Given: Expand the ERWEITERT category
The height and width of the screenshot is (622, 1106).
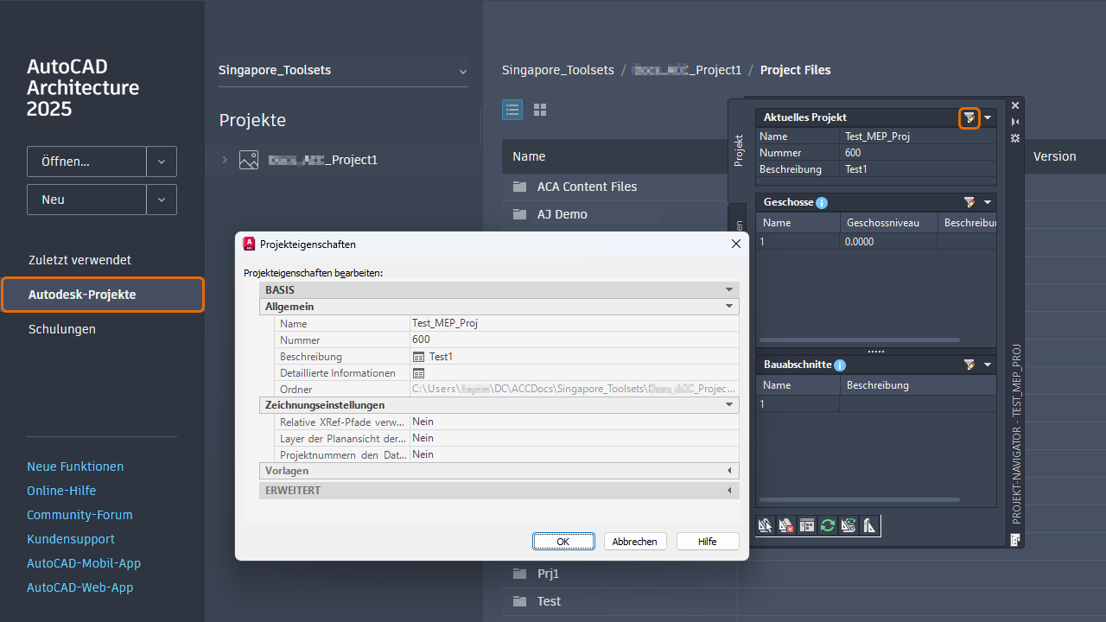Looking at the screenshot, I should point(729,491).
